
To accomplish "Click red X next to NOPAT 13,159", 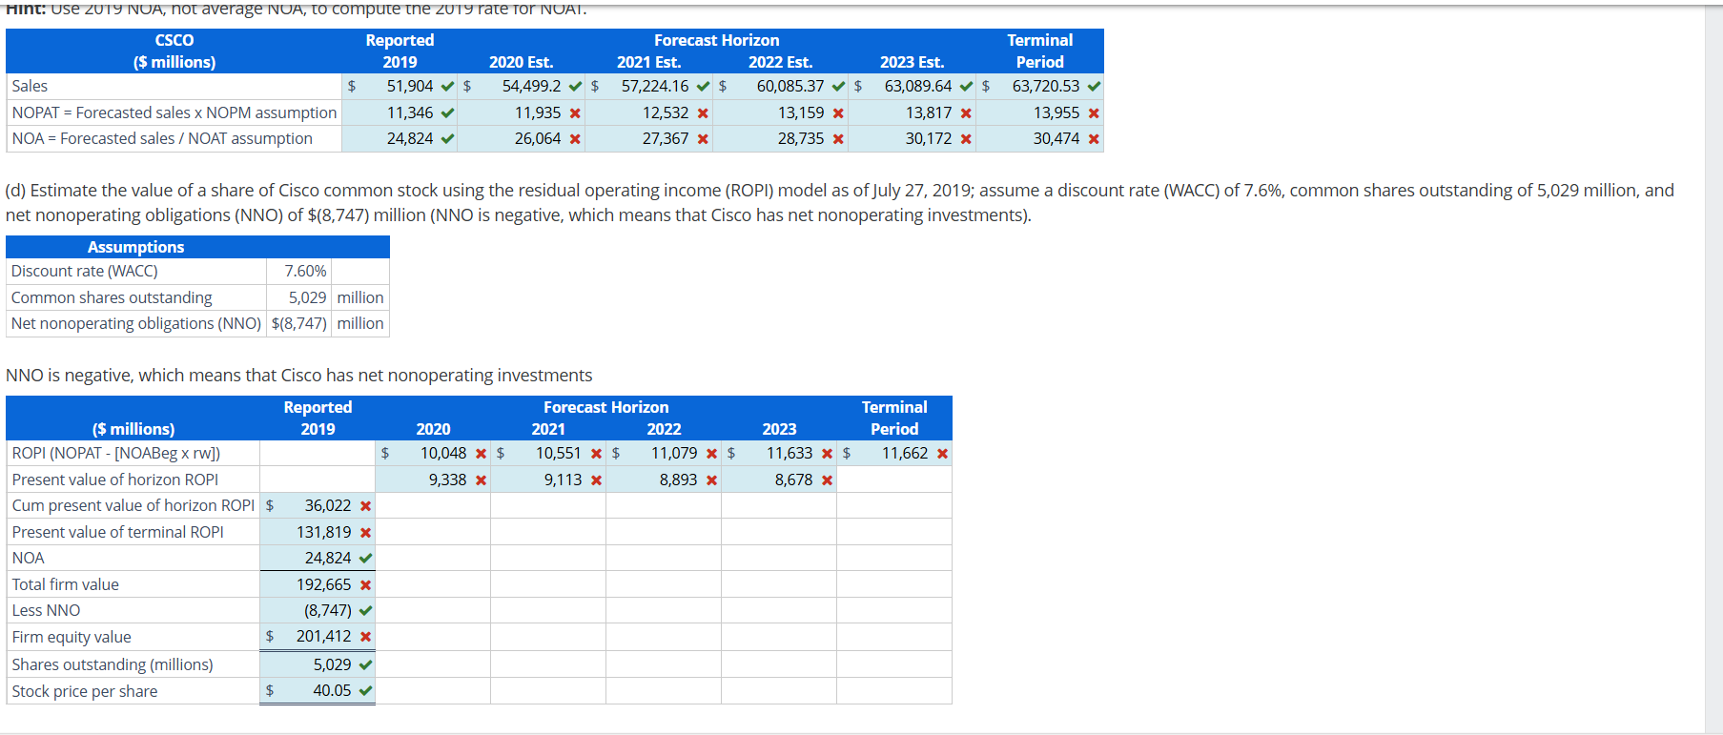I will (x=838, y=113).
